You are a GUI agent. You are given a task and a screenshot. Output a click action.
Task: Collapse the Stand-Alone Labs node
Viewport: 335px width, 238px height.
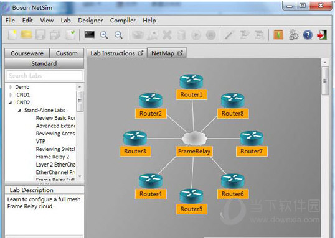[19, 110]
